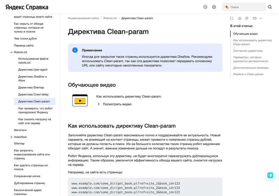Click the envelope feedback icon
This screenshot has width=279, height=196.
coord(255,18)
